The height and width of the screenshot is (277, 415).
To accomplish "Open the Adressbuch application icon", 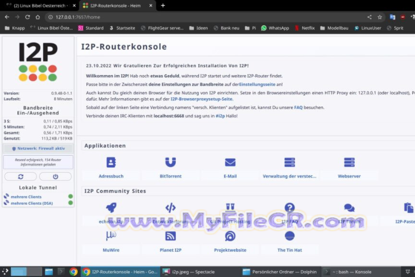I will [x=111, y=162].
